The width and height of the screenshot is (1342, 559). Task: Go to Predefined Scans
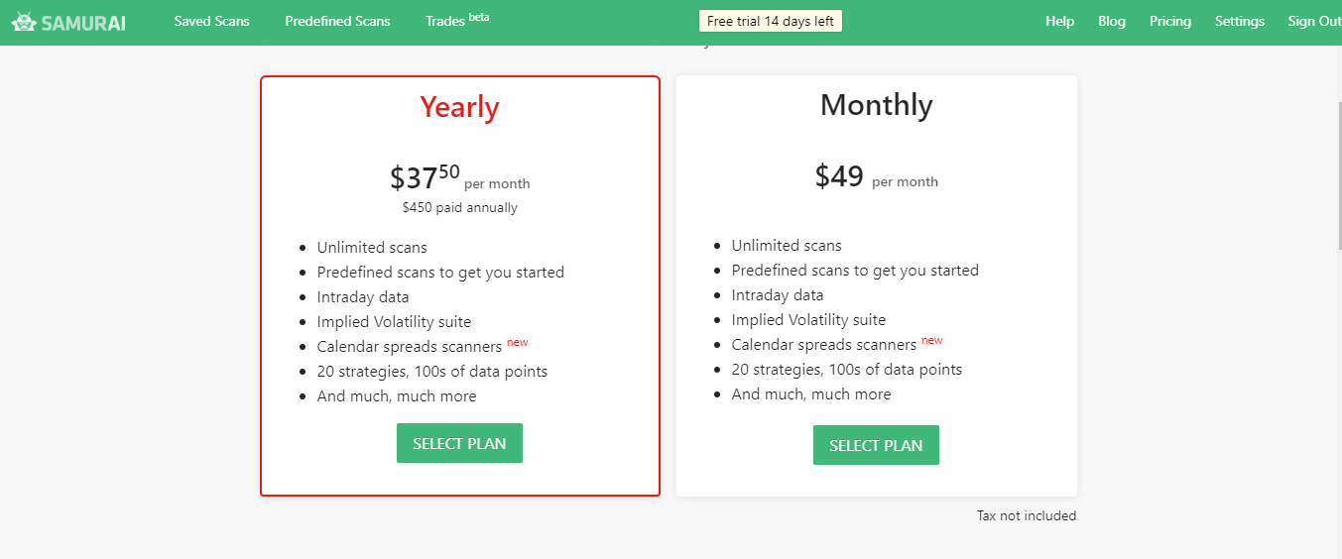click(337, 21)
